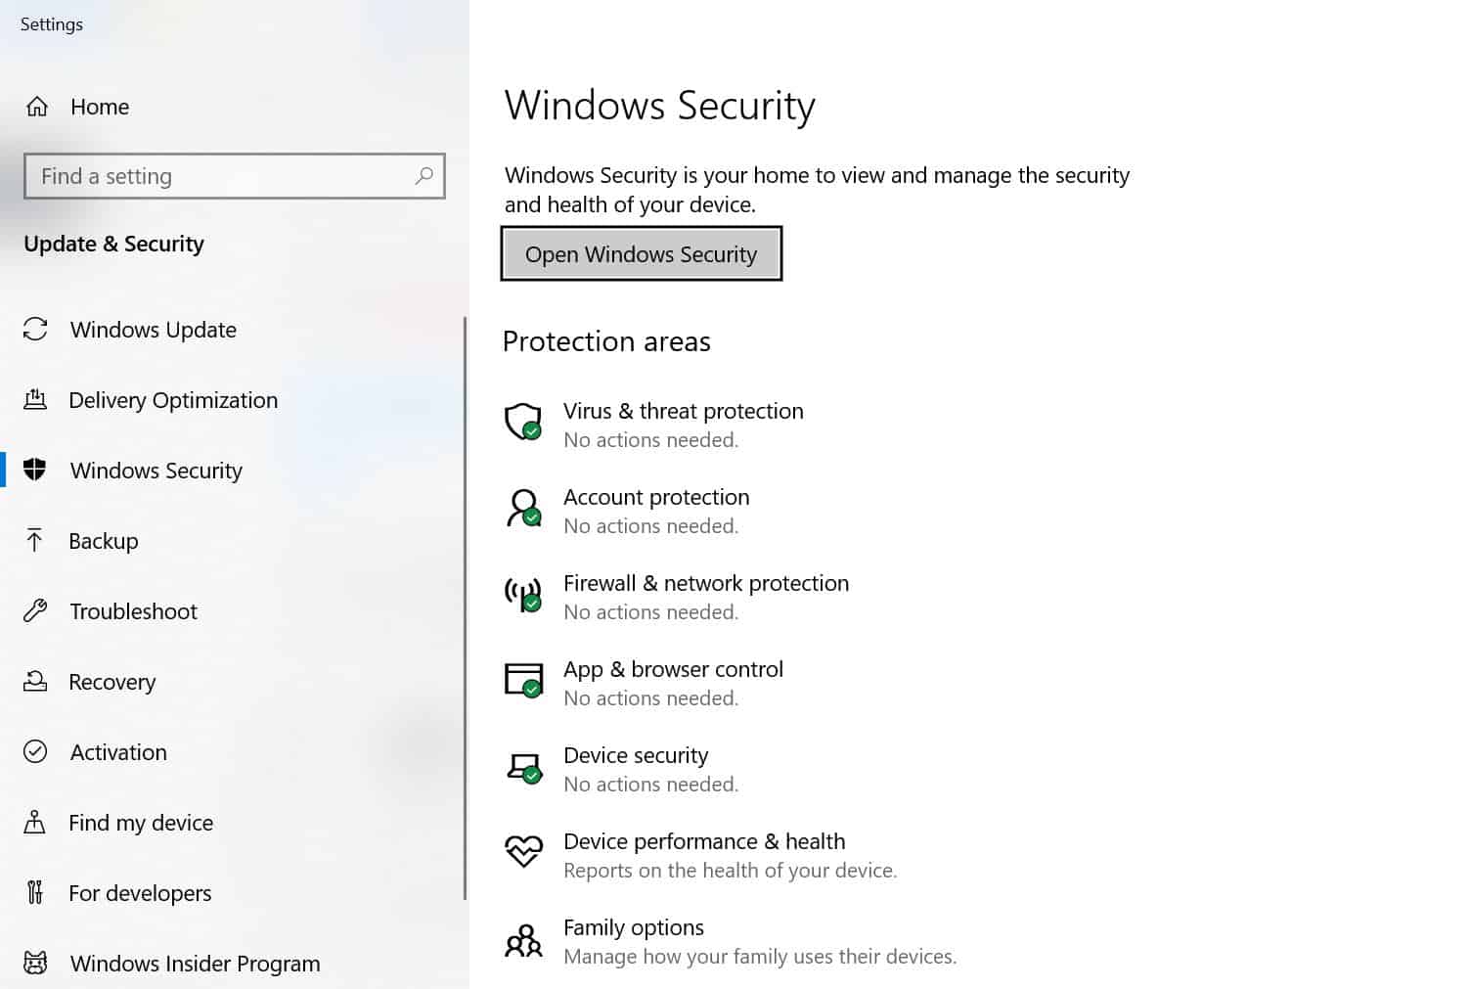The width and height of the screenshot is (1470, 989).
Task: Select the Account protection icon
Action: tap(523, 509)
